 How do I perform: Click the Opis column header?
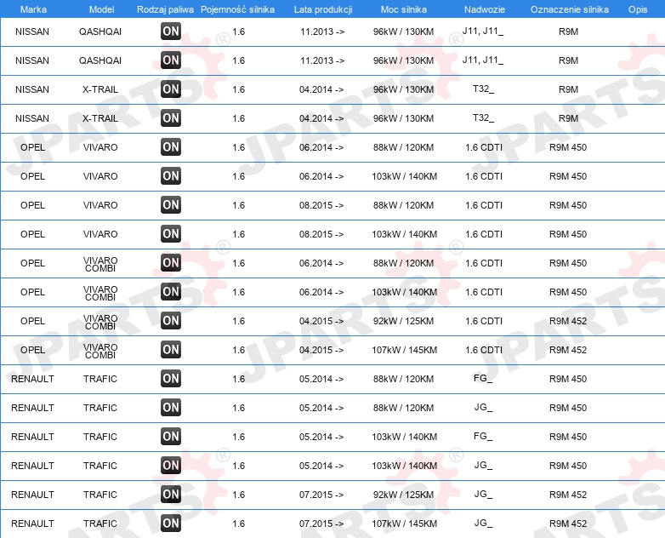coord(638,9)
